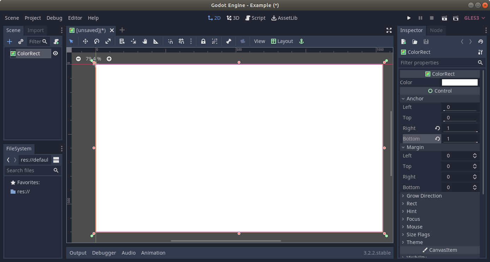Open snapping options three-dot menu
The image size is (490, 262).
pos(191,41)
